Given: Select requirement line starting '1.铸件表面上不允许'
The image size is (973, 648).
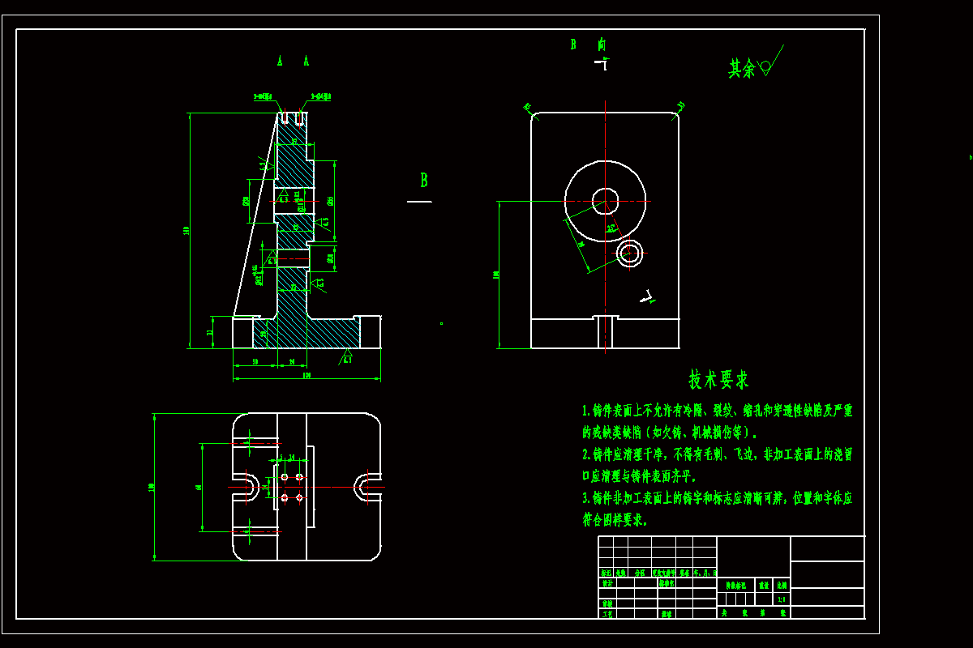Looking at the screenshot, I should click(x=718, y=411).
